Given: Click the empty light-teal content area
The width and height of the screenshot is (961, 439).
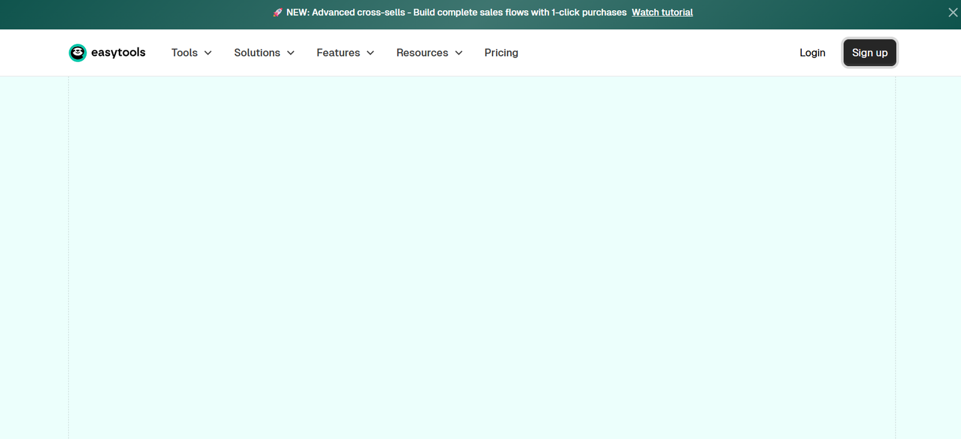Looking at the screenshot, I should 480,258.
